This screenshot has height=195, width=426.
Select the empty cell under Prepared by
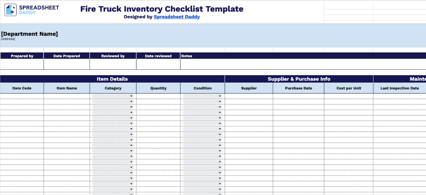[22, 64]
